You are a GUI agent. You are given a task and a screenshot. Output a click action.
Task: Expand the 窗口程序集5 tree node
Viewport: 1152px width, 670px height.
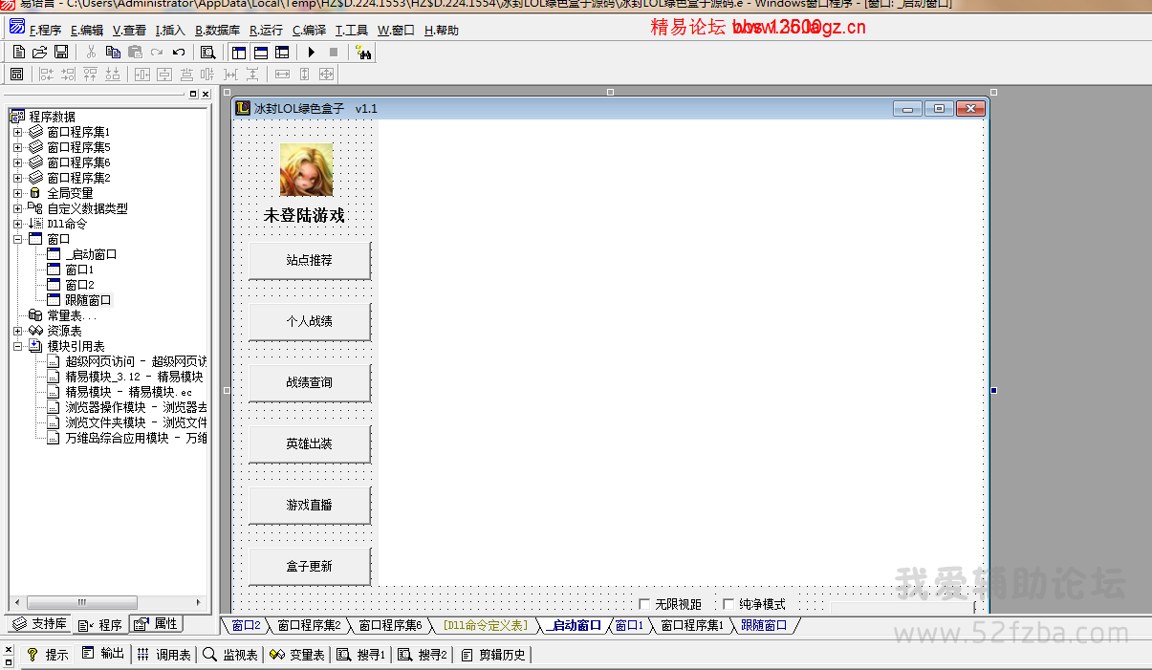[x=17, y=147]
